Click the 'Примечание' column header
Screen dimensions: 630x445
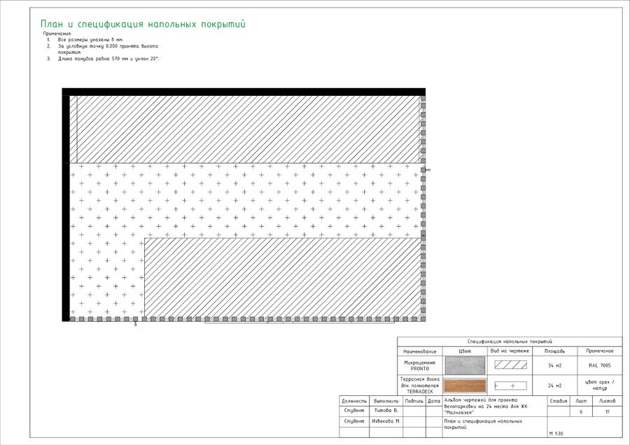pos(600,351)
